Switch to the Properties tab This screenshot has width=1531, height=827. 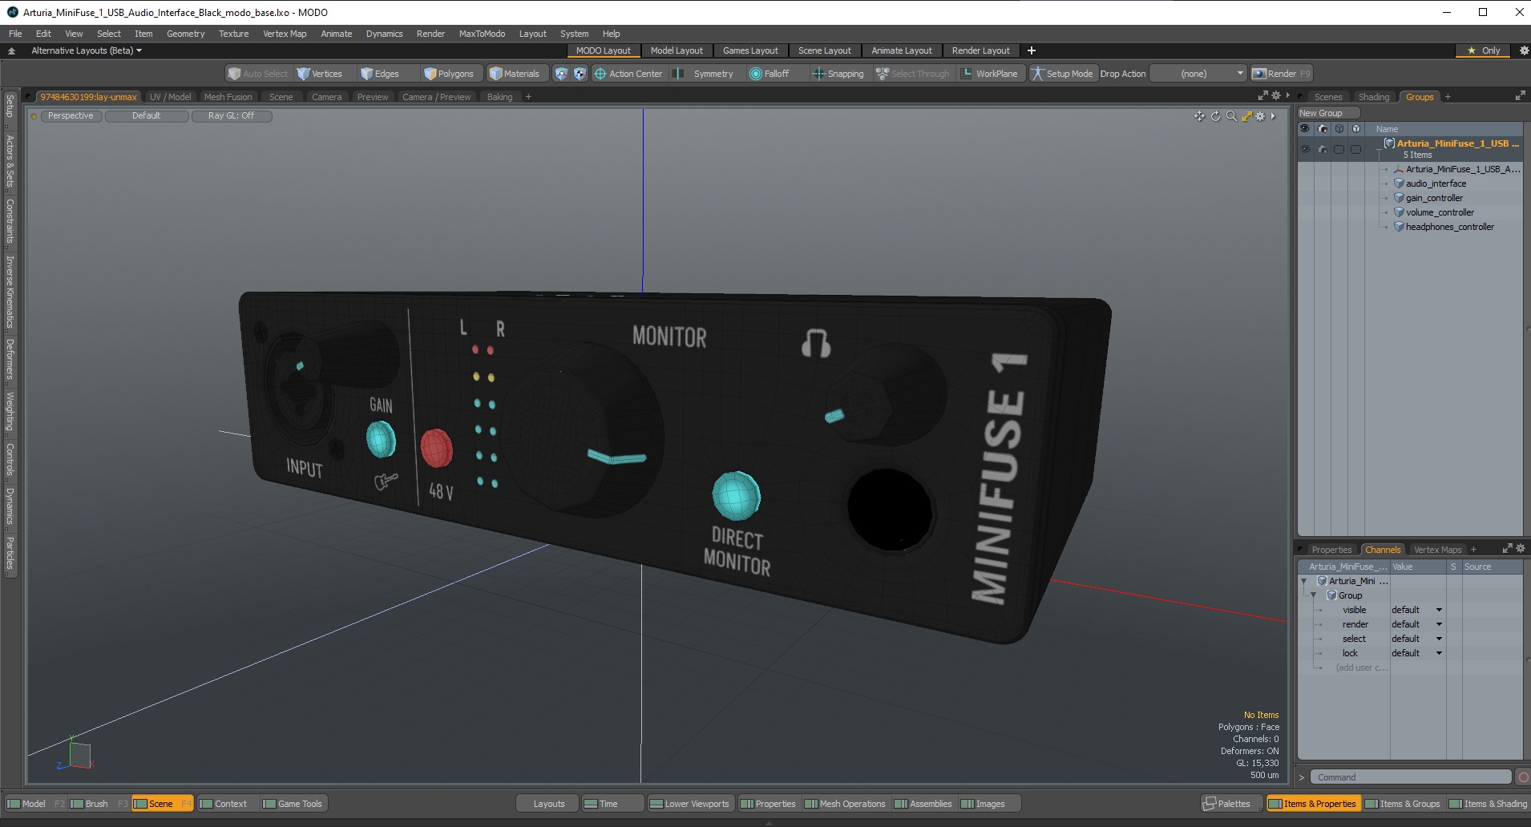pyautogui.click(x=1331, y=550)
